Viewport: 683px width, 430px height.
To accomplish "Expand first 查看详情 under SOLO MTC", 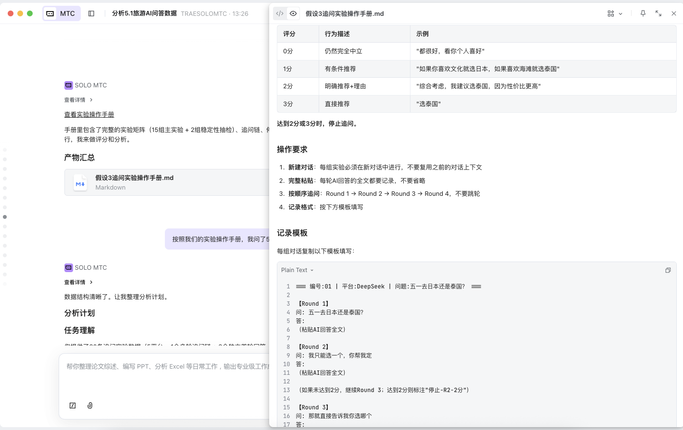I will (78, 100).
